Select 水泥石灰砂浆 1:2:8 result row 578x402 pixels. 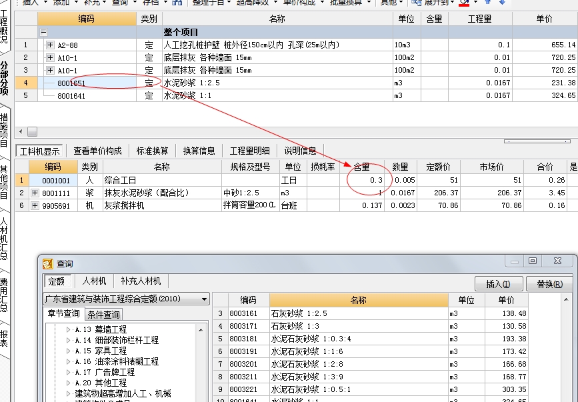point(359,364)
